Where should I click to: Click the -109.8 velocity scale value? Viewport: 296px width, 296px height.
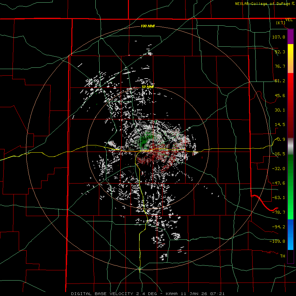pyautogui.click(x=277, y=241)
